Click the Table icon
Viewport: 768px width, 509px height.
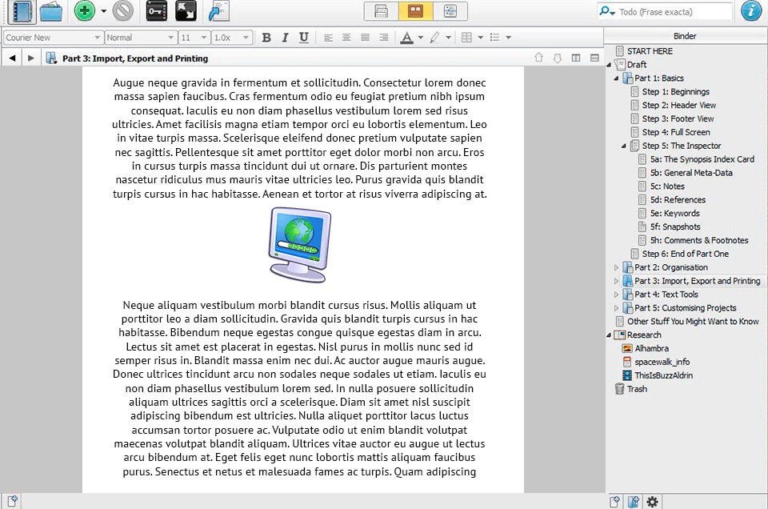click(466, 38)
